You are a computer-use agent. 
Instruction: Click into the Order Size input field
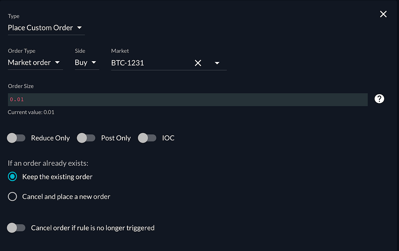[x=188, y=99]
